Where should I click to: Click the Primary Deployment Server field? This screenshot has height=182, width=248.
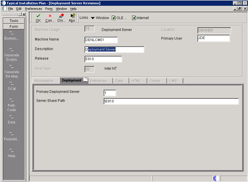[x=110, y=93]
